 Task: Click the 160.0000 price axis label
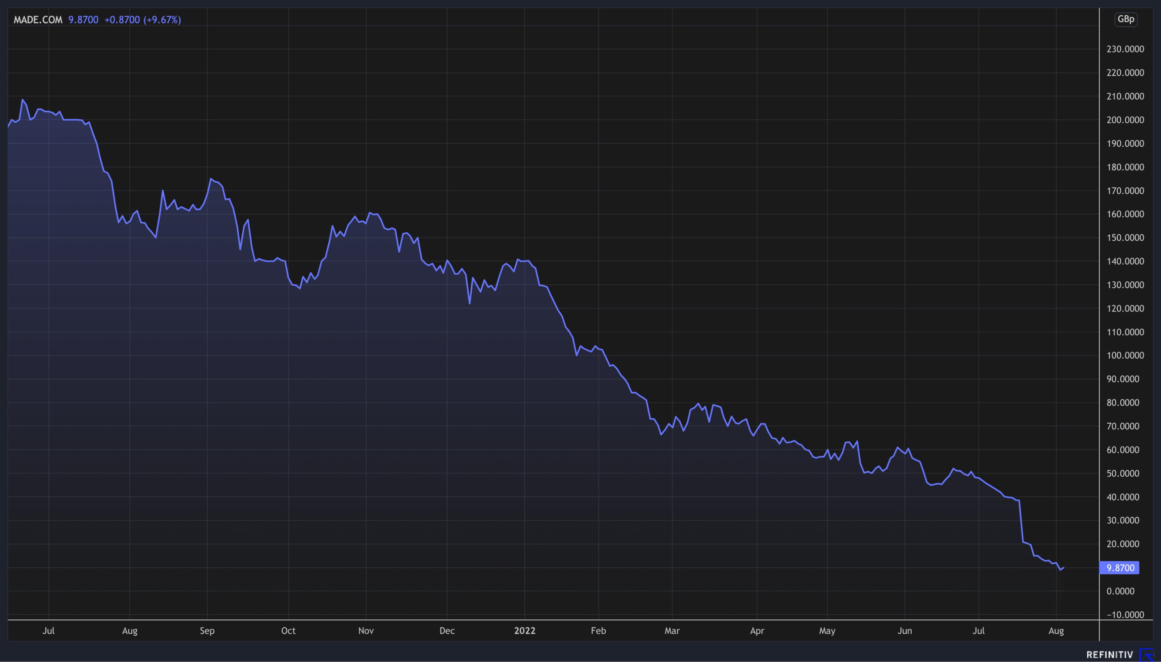coord(1125,214)
